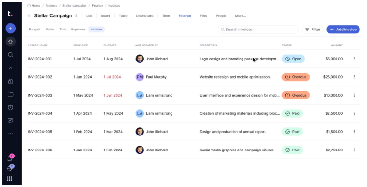Screen dimensions: 367x187
Task: Click the Search invoices field
Action: (258, 30)
